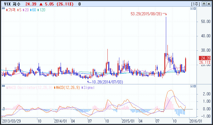Click the 2015/01 date label
This screenshot has height=125, width=213.
[x=128, y=121]
